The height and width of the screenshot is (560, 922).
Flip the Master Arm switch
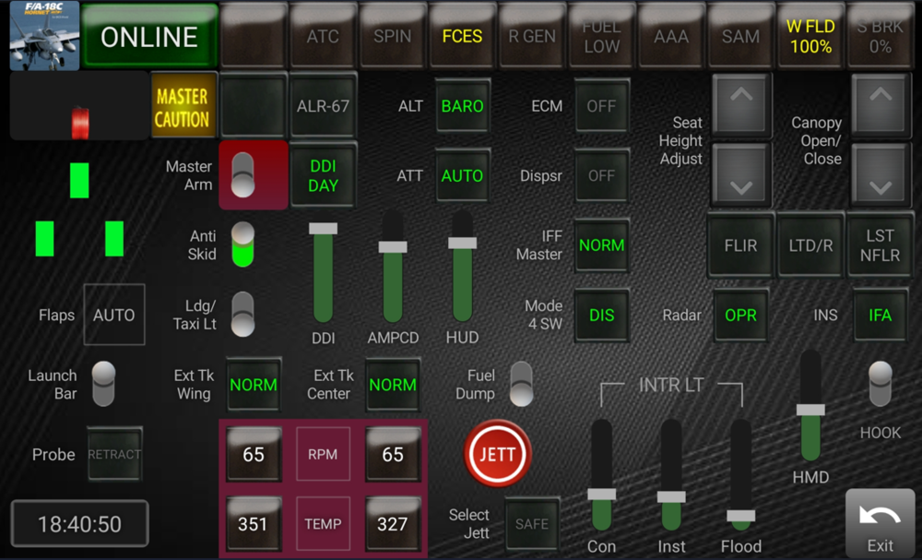tap(242, 174)
